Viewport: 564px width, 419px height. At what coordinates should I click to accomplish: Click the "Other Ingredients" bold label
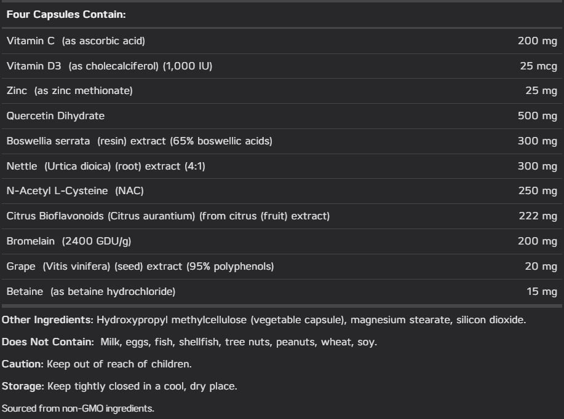point(47,320)
